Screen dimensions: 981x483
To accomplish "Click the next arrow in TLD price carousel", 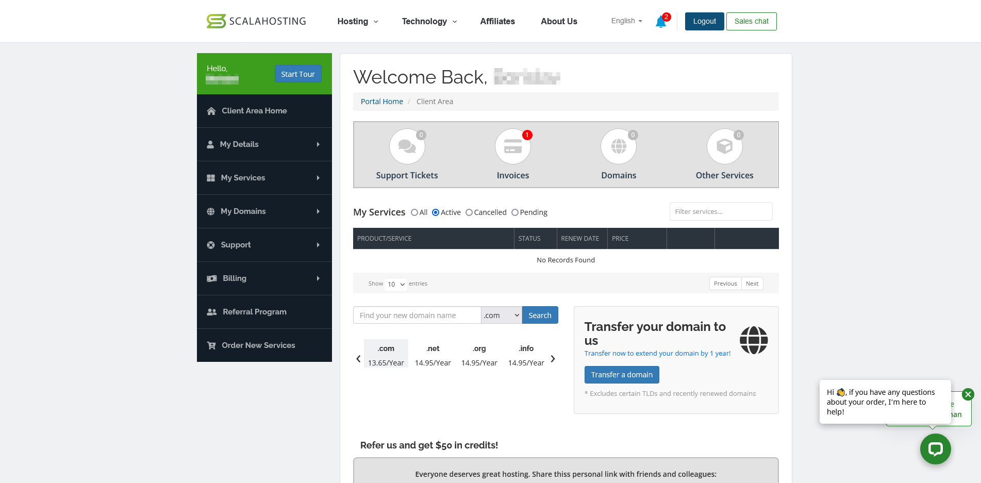I will (x=553, y=358).
